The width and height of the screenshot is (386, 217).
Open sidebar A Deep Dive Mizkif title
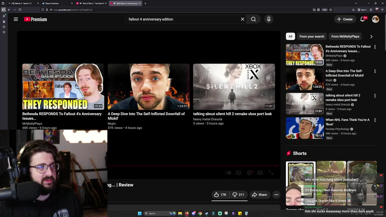click(x=344, y=73)
